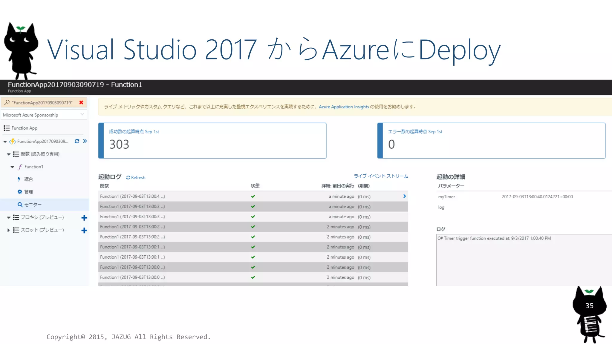This screenshot has height=344, width=612.
Task: Clear the FunctionApp search with the red X
Action: (81, 102)
